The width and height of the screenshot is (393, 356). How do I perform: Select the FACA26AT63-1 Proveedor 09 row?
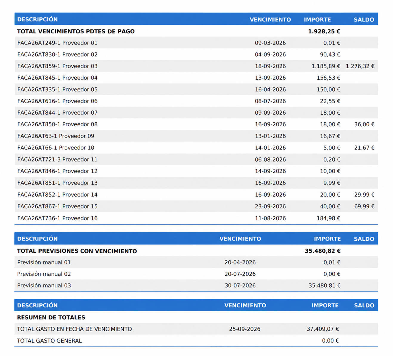point(196,136)
